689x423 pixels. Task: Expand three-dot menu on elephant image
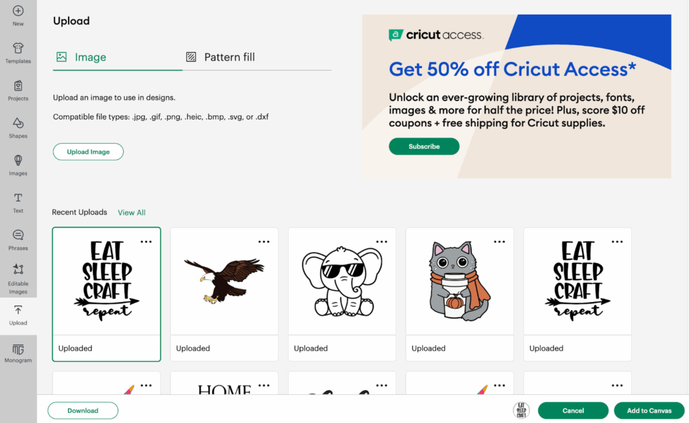(x=382, y=242)
